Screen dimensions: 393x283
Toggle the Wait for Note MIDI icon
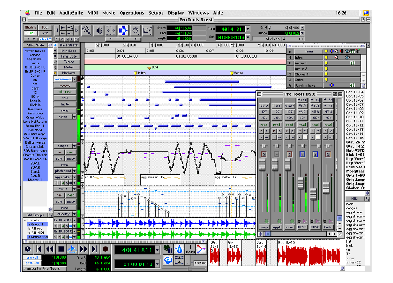coord(168,249)
